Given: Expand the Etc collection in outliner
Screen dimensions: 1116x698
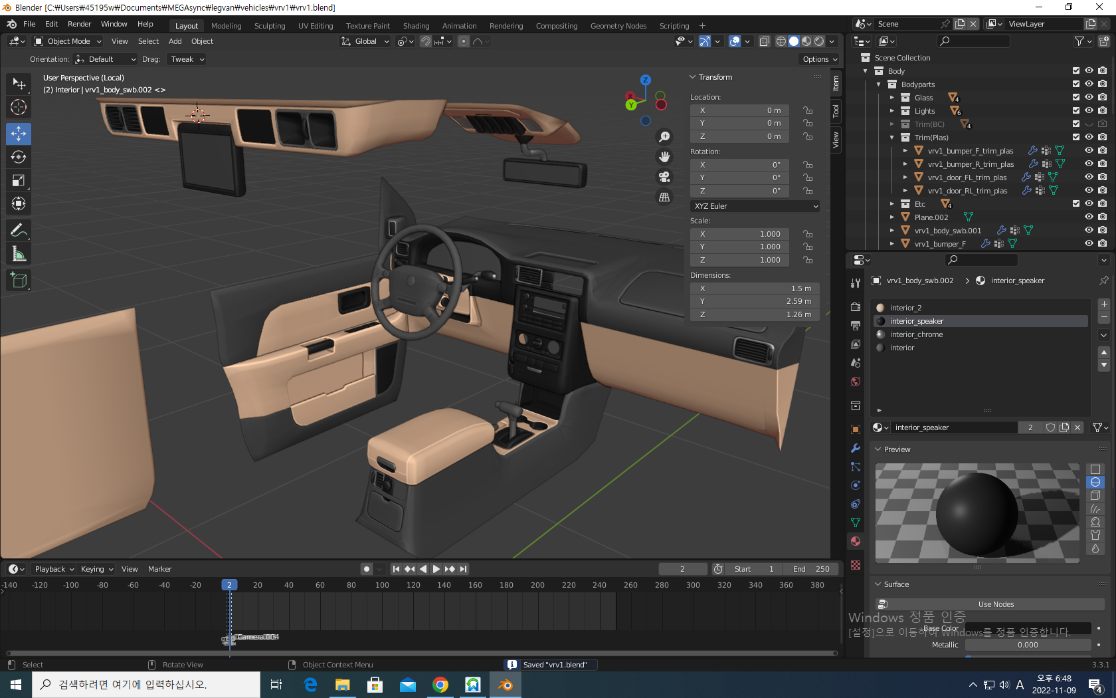Looking at the screenshot, I should tap(892, 204).
